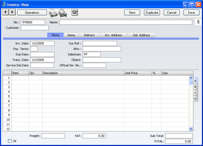Click the Official Ser. No. field
The image size is (203, 146).
tap(94, 65)
